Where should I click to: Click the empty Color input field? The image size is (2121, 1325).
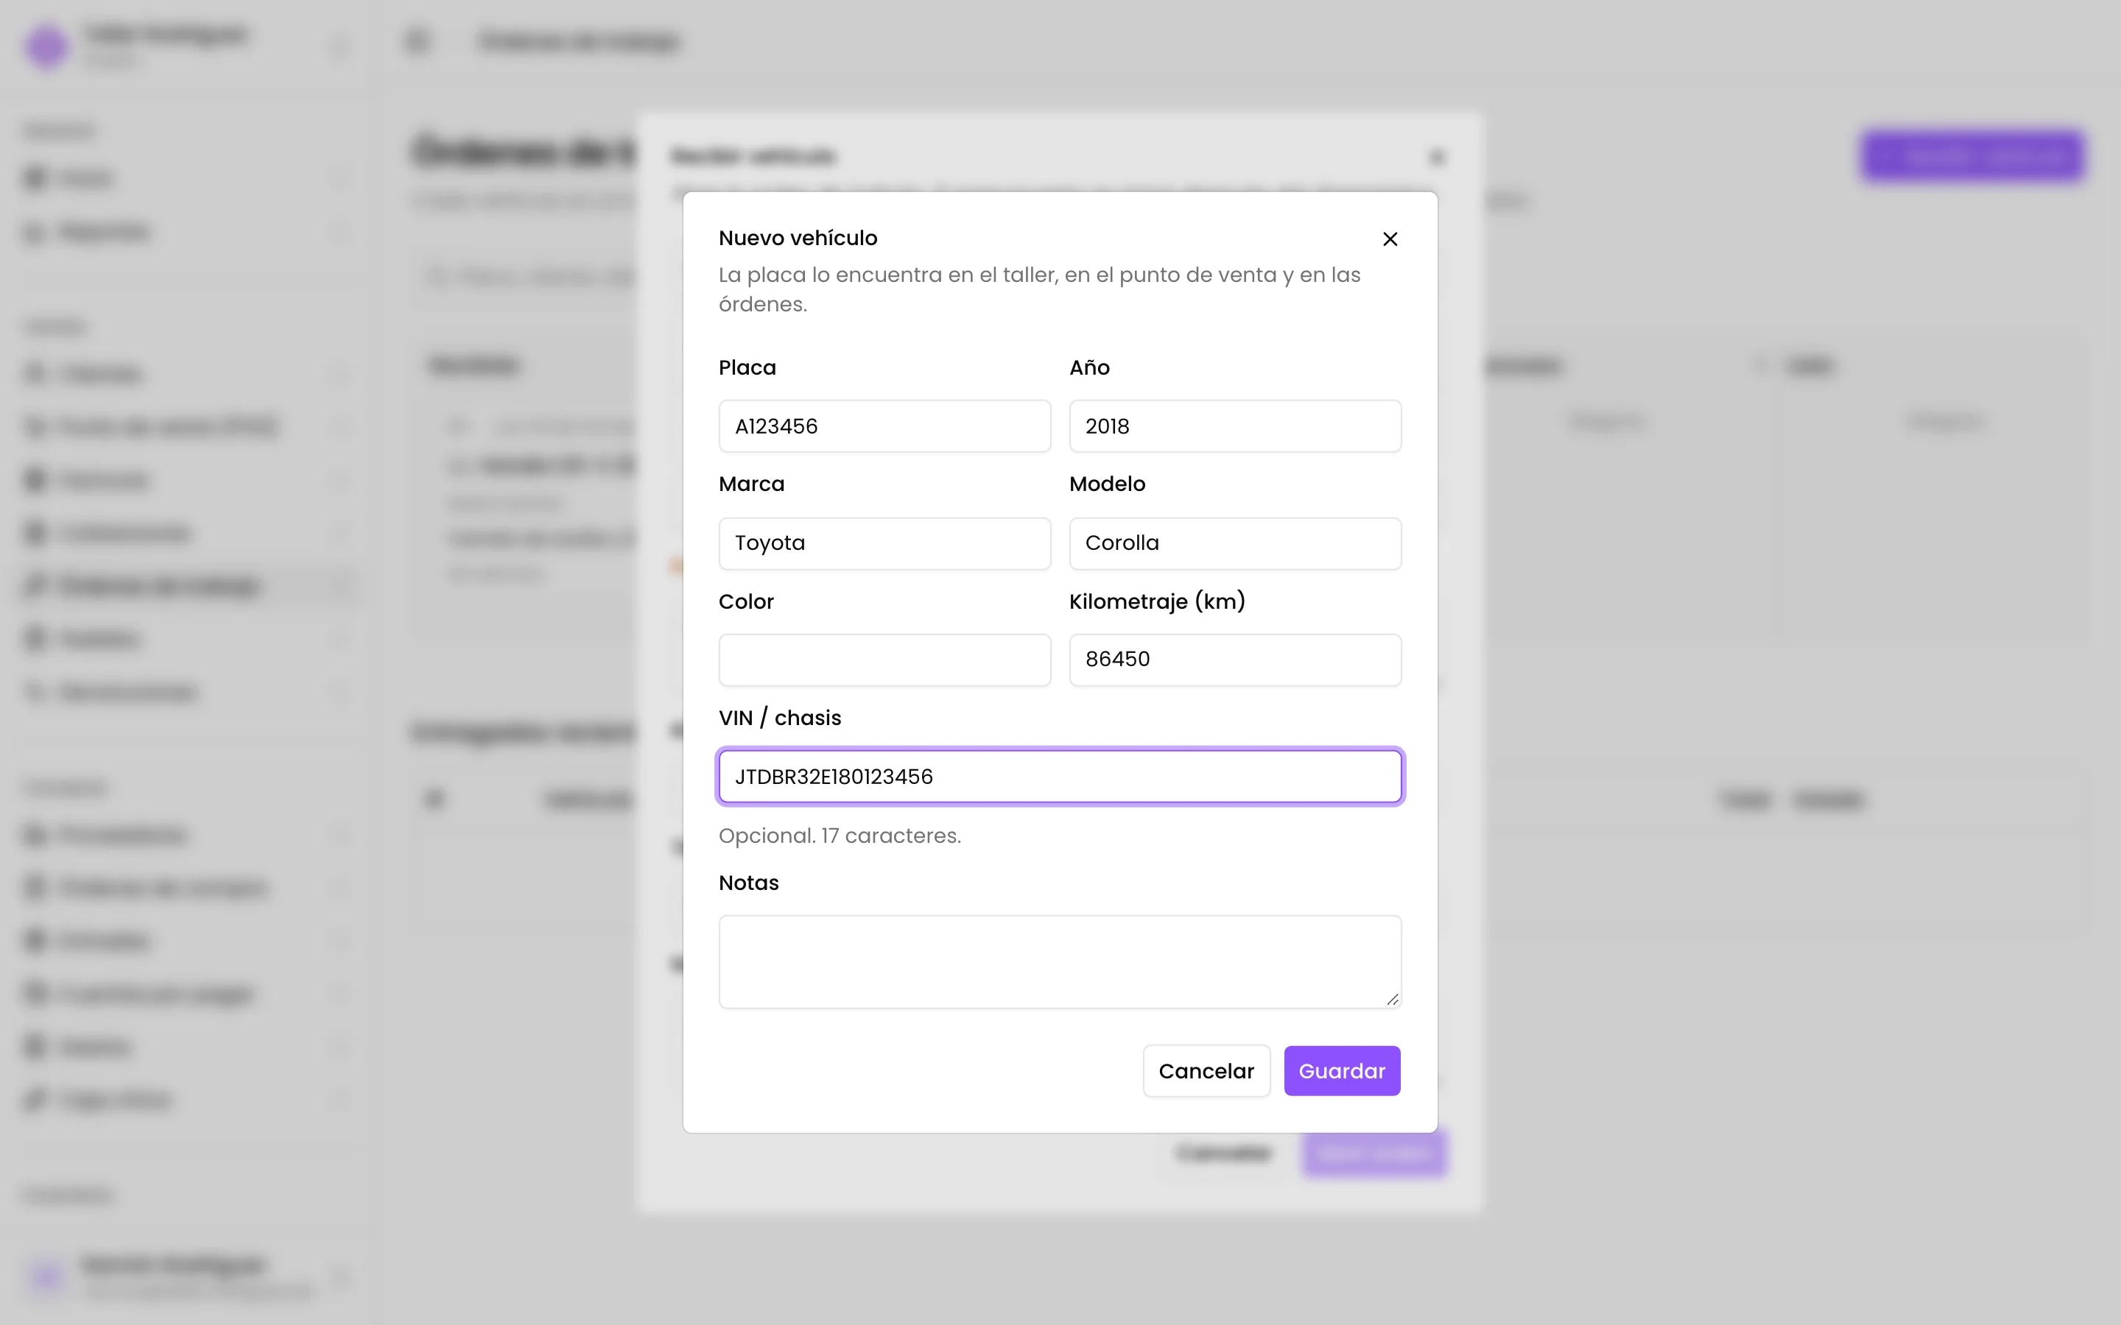(x=884, y=660)
